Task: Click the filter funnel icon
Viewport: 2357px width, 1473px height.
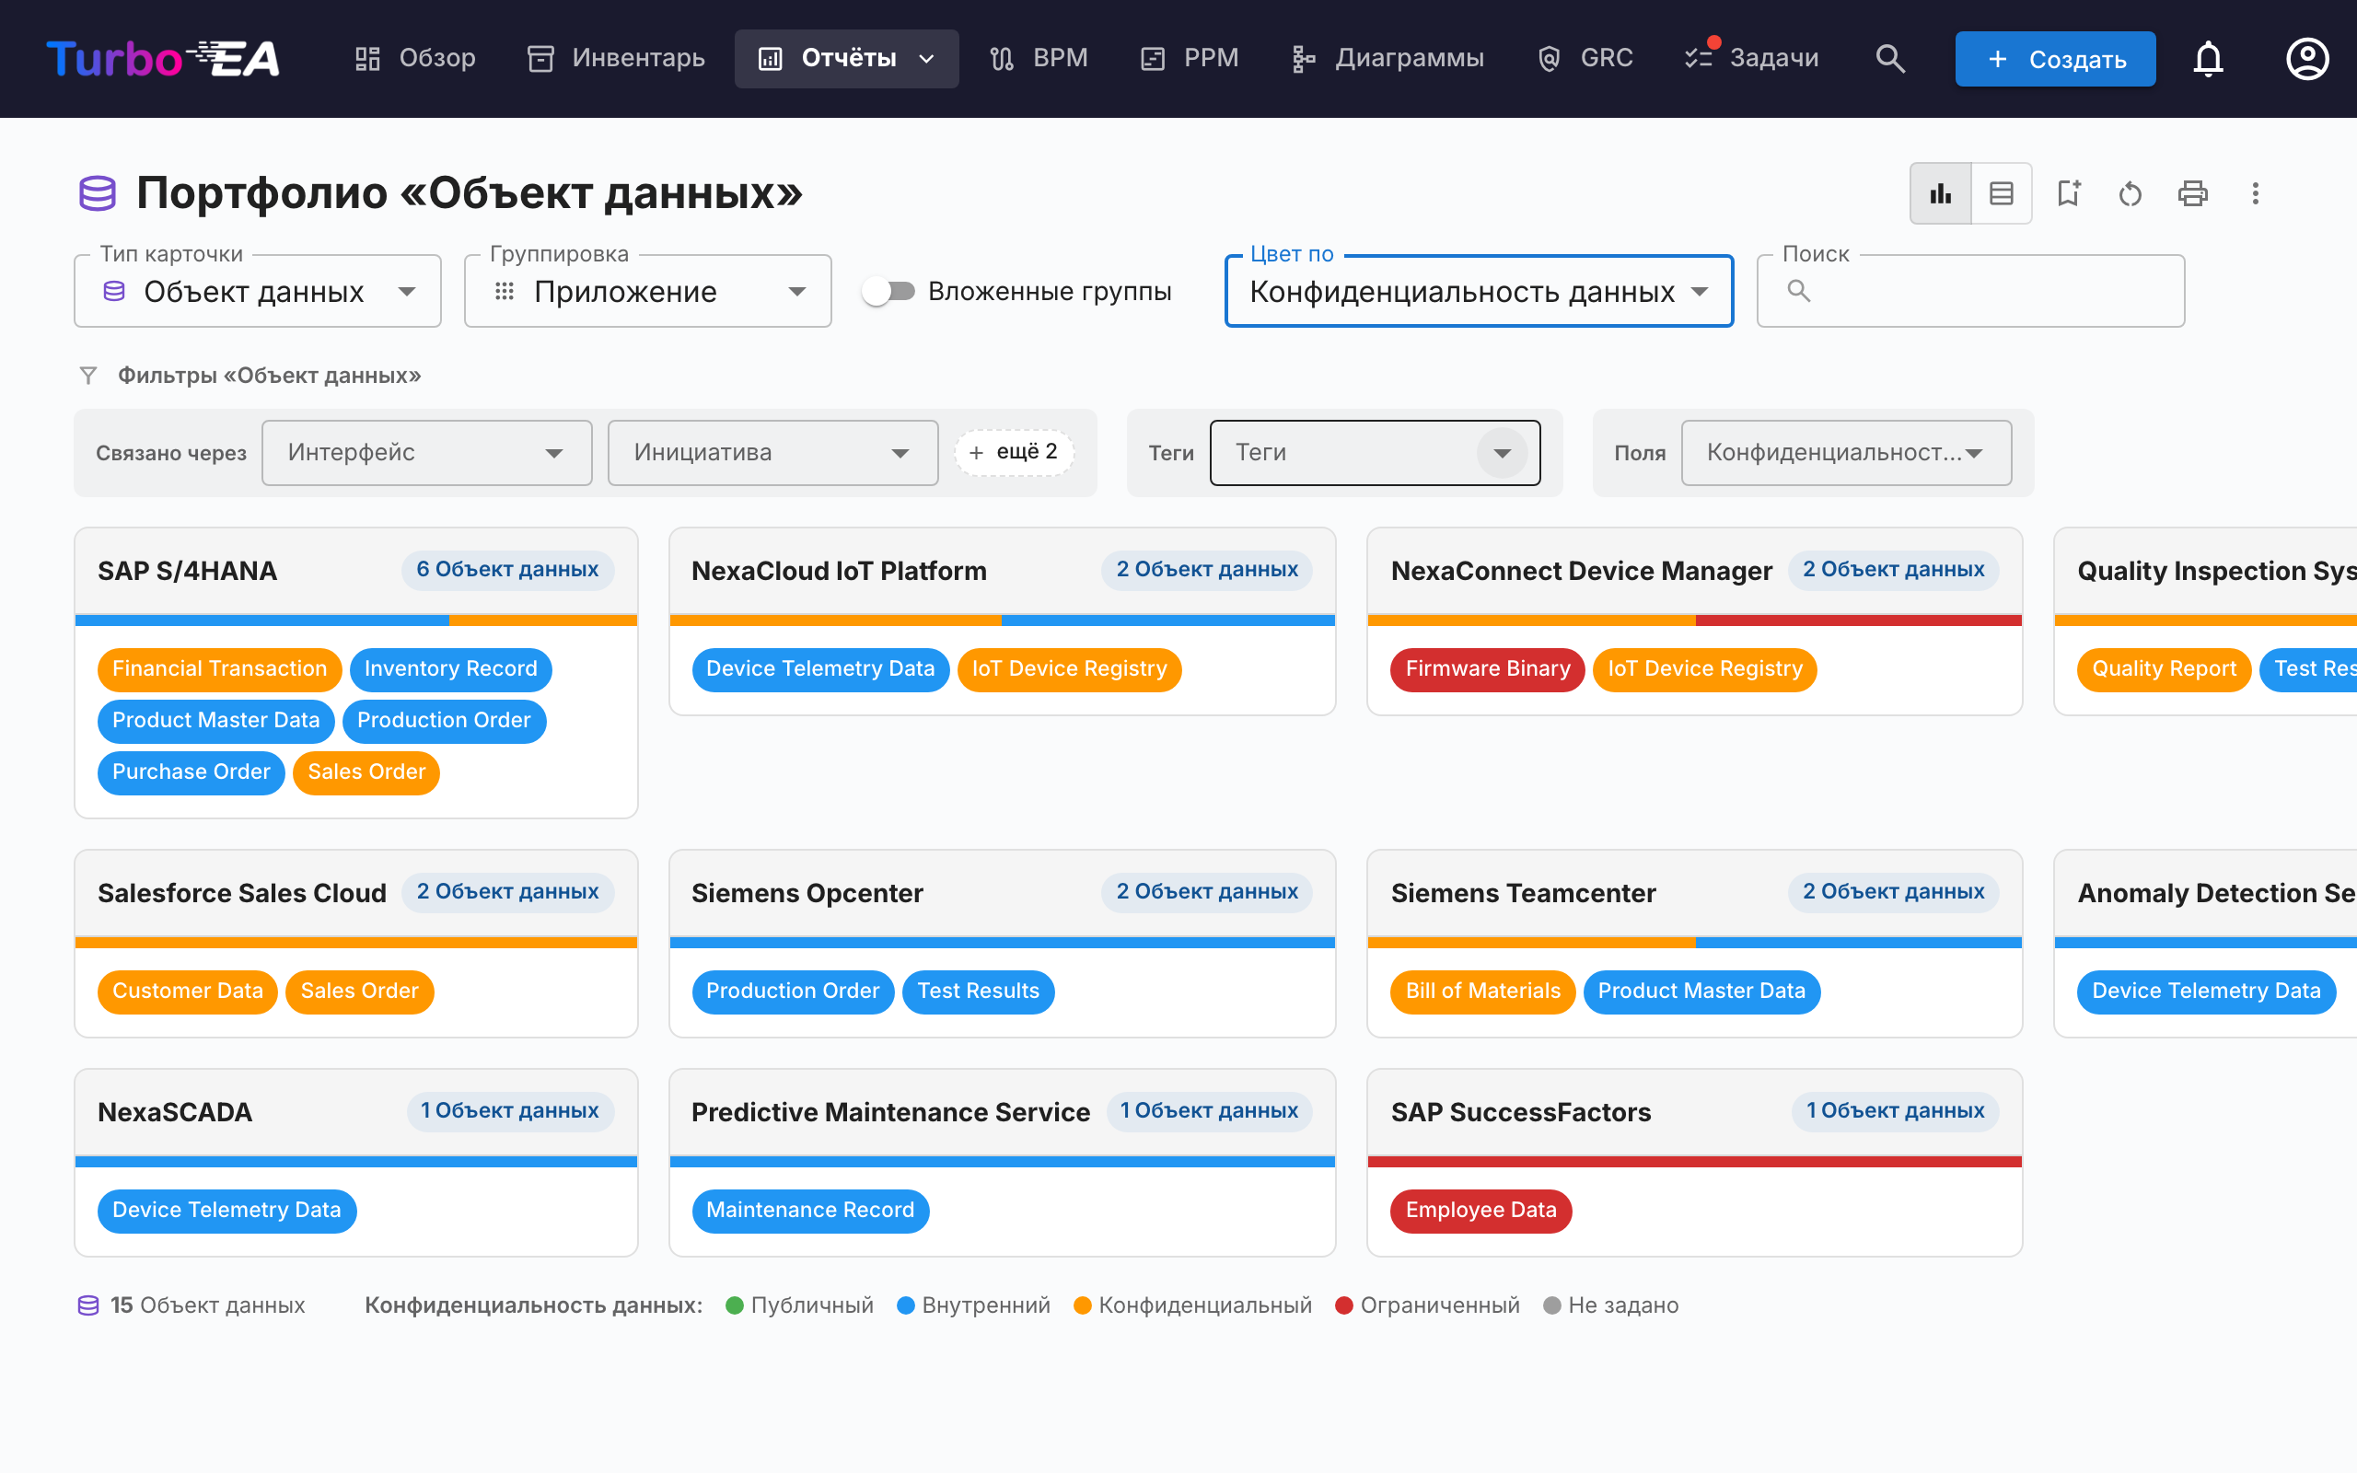Action: coord(88,375)
